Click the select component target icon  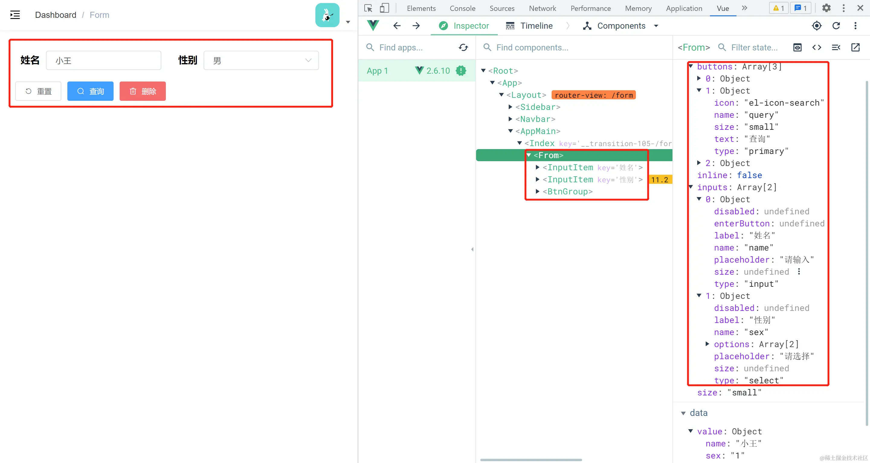(817, 26)
